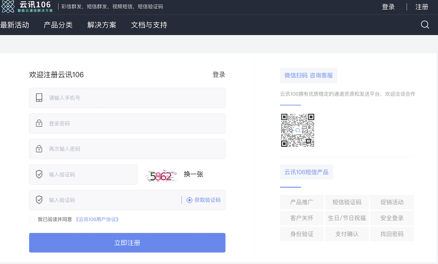Open the 最新活动 menu
Image resolution: width=438 pixels, height=264 pixels.
coord(14,25)
